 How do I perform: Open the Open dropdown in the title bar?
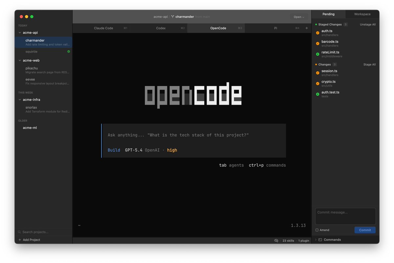click(299, 17)
